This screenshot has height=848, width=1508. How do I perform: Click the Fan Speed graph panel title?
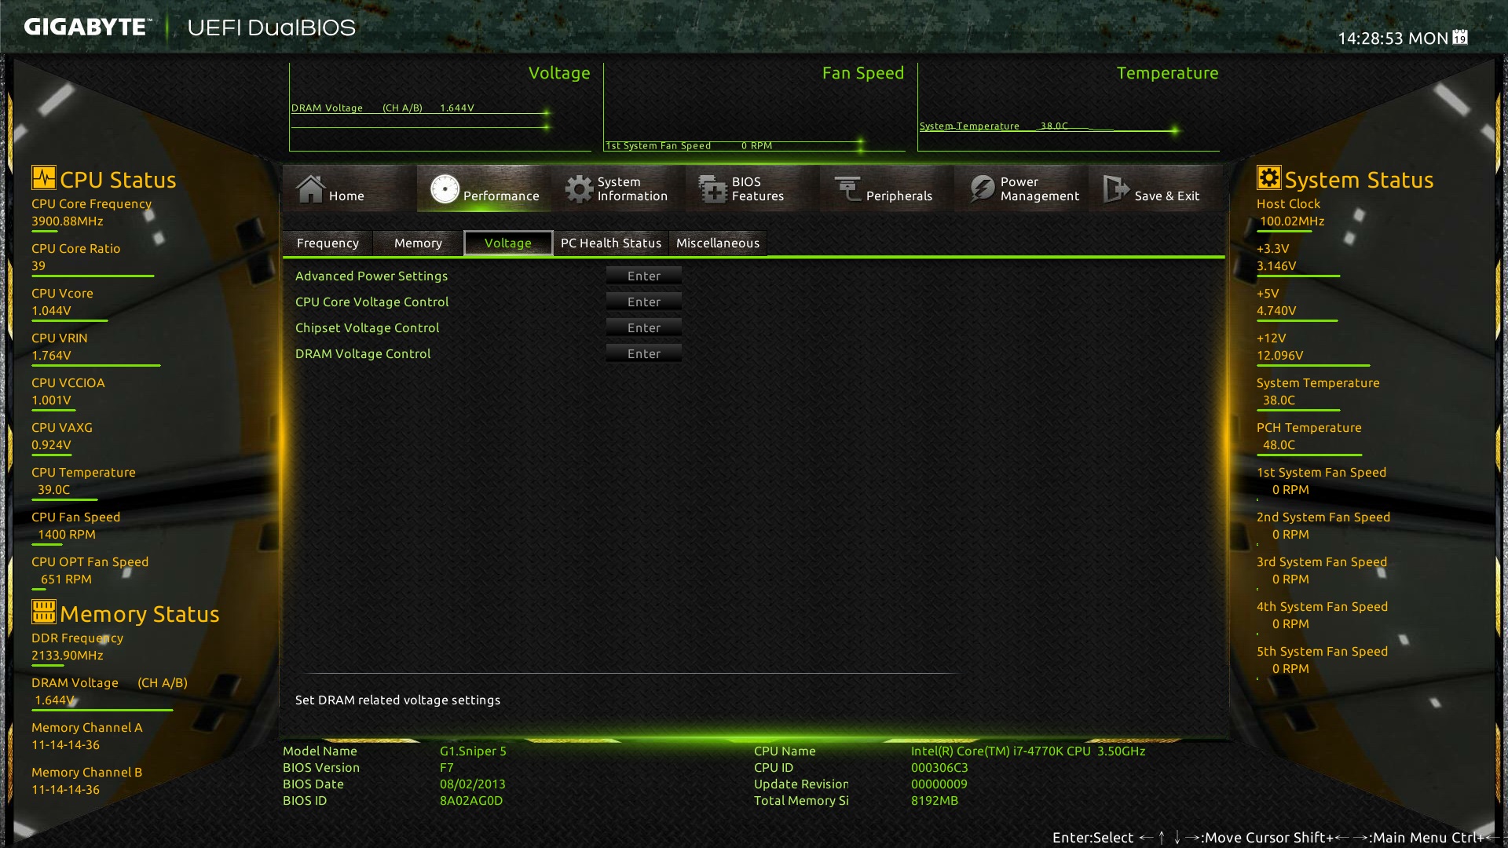coord(863,73)
